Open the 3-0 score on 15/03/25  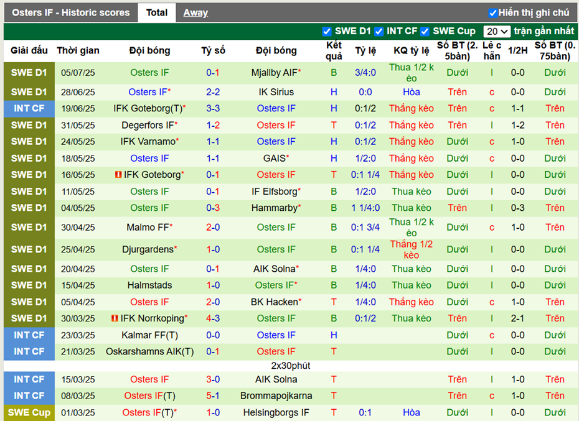click(213, 379)
